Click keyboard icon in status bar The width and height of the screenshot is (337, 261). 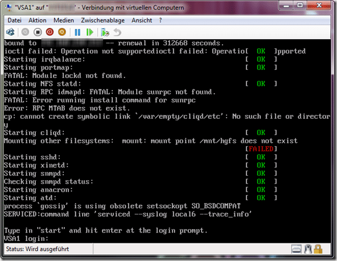(x=297, y=249)
